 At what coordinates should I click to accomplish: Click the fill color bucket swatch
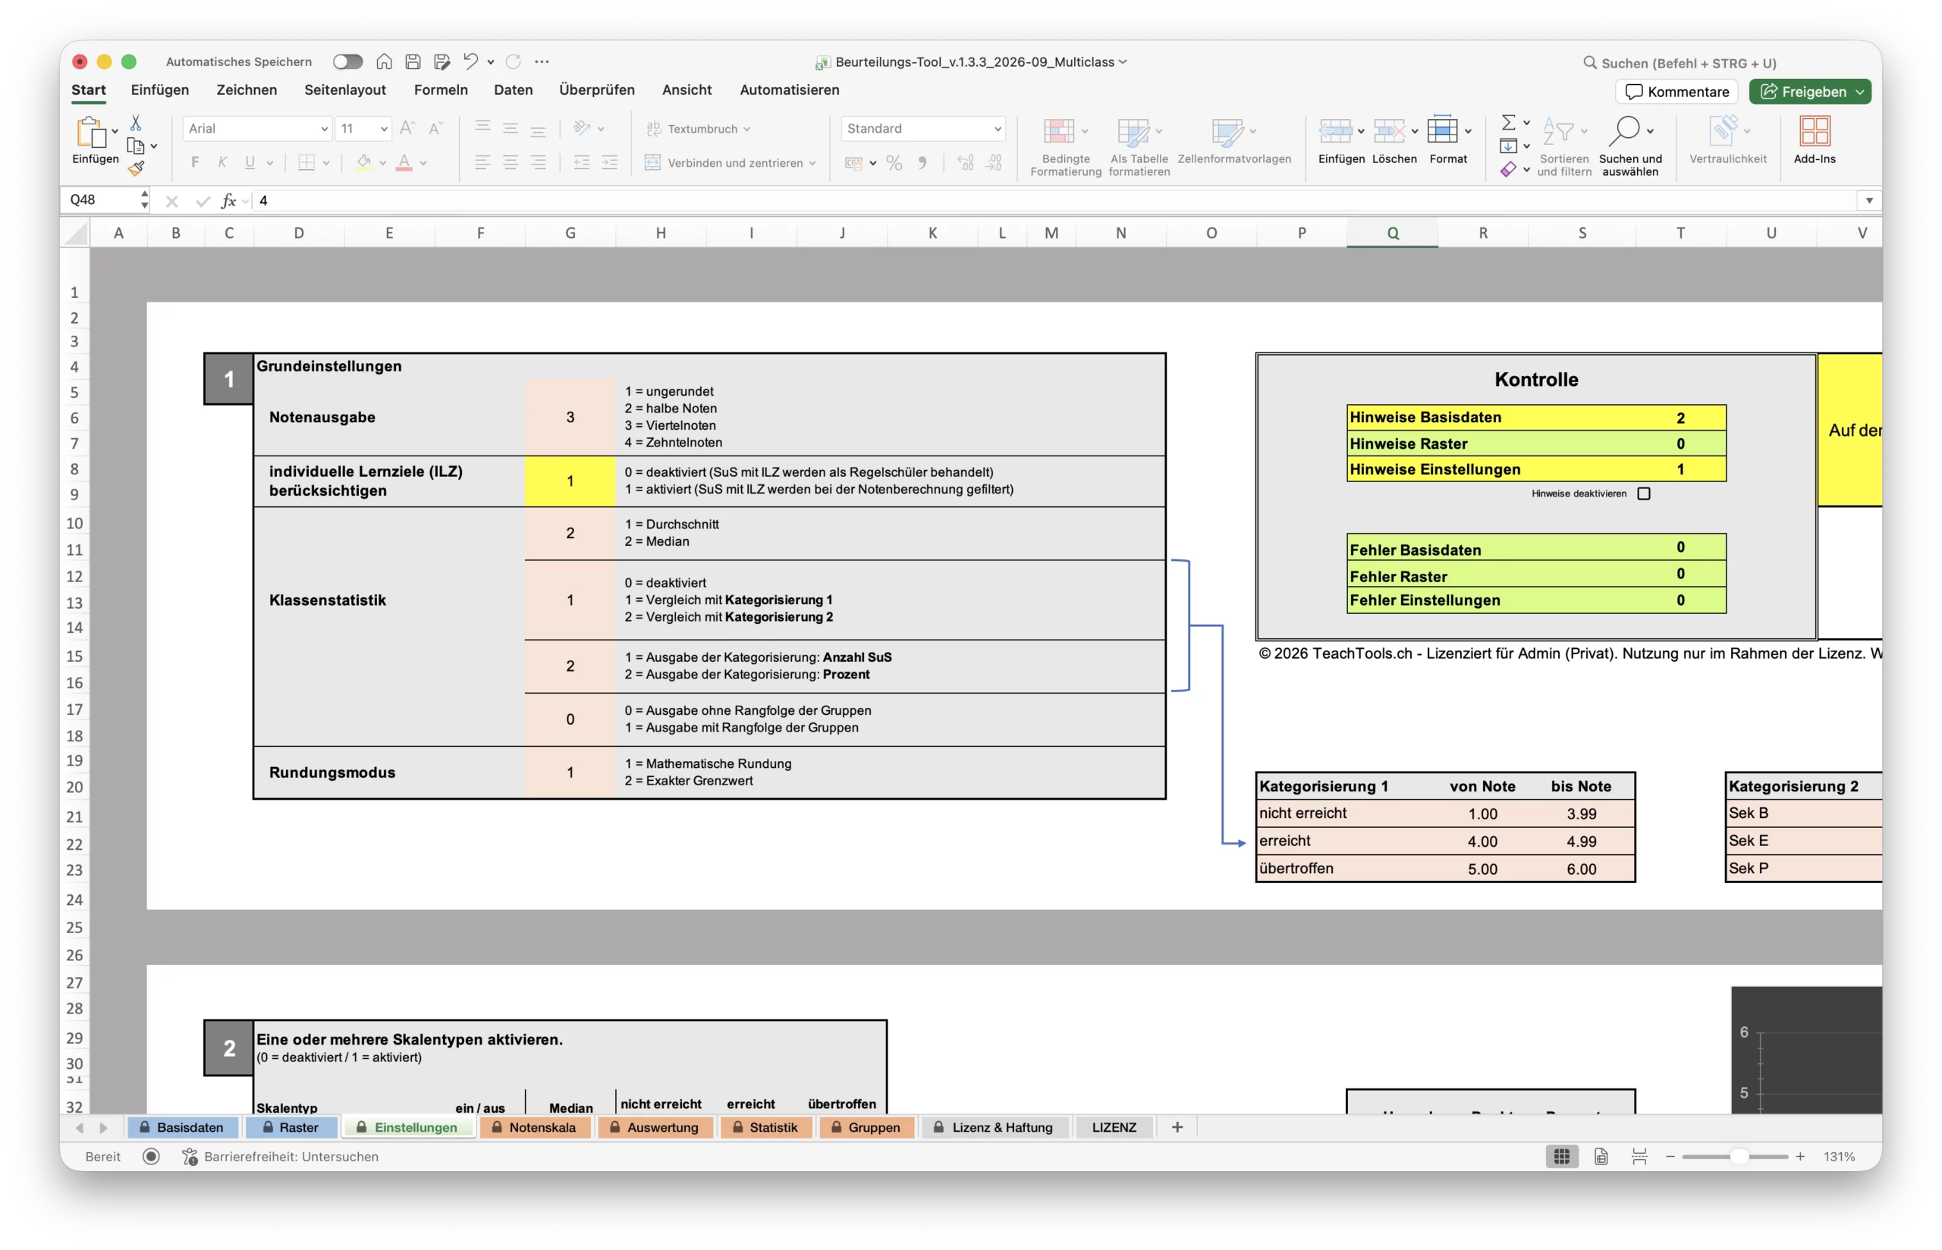click(364, 163)
